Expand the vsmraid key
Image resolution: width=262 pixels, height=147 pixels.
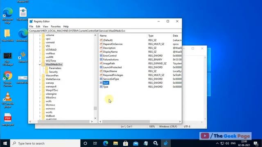pyautogui.click(x=40, y=42)
